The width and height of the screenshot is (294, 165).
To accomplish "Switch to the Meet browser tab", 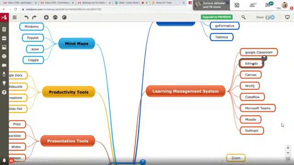I will pos(131,3).
